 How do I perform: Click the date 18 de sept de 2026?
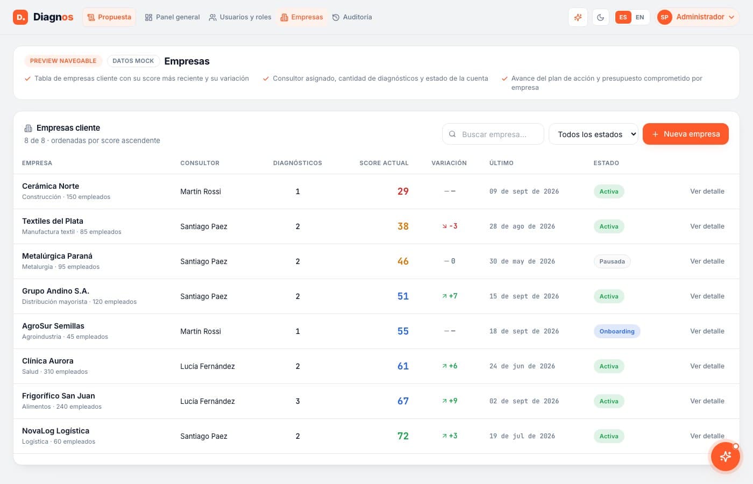point(524,331)
